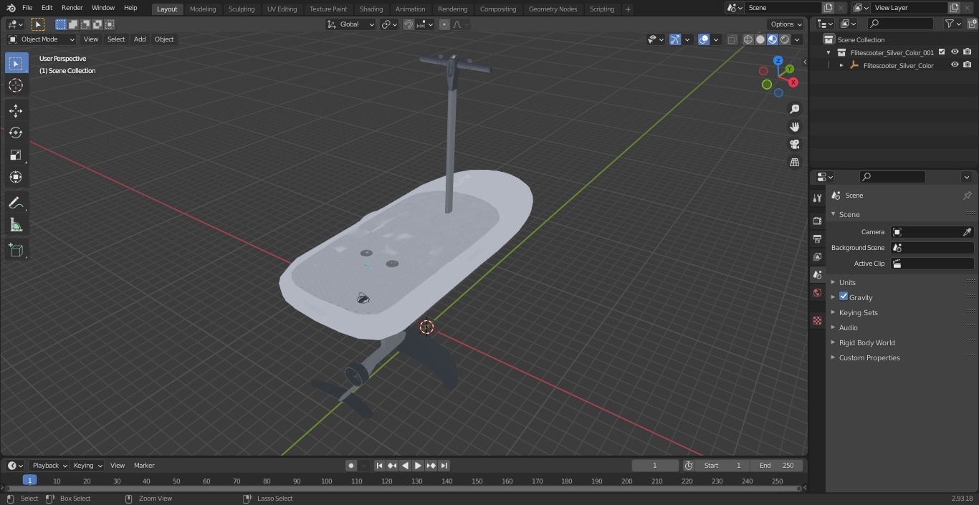Screen dimensions: 979x505
Task: Open the viewport Add menu
Action: click(140, 39)
